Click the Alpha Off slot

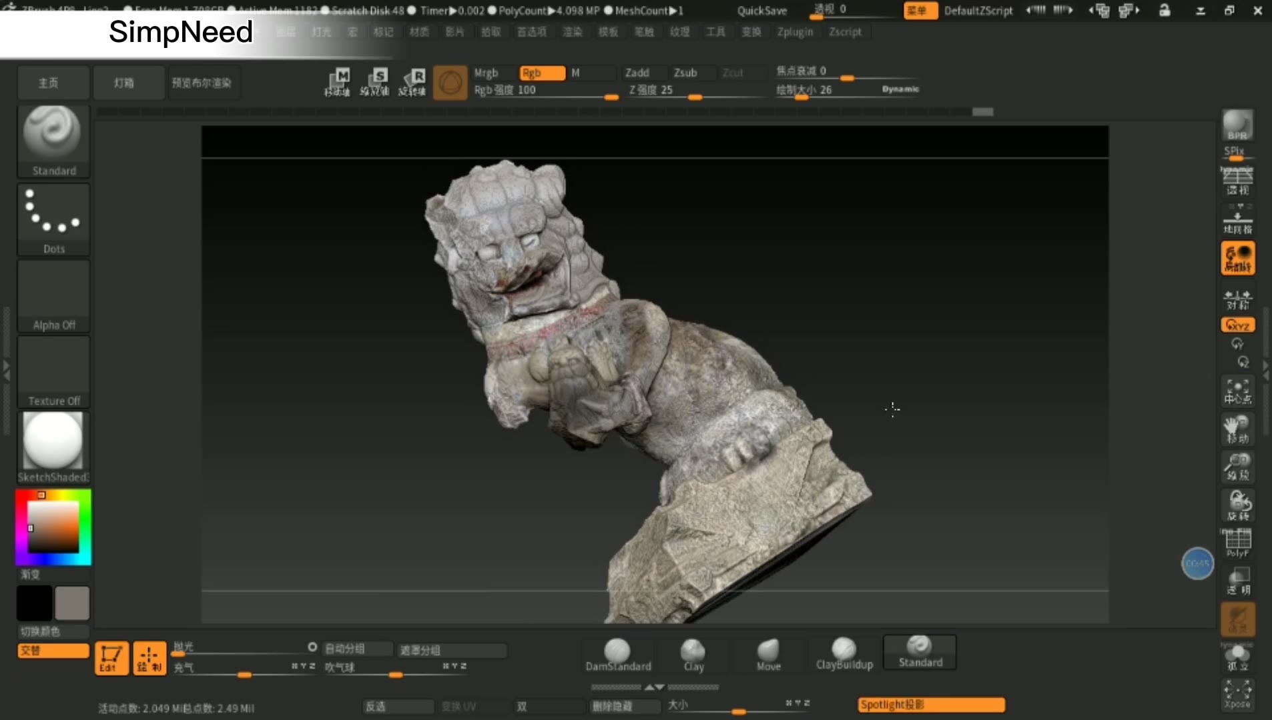(53, 295)
